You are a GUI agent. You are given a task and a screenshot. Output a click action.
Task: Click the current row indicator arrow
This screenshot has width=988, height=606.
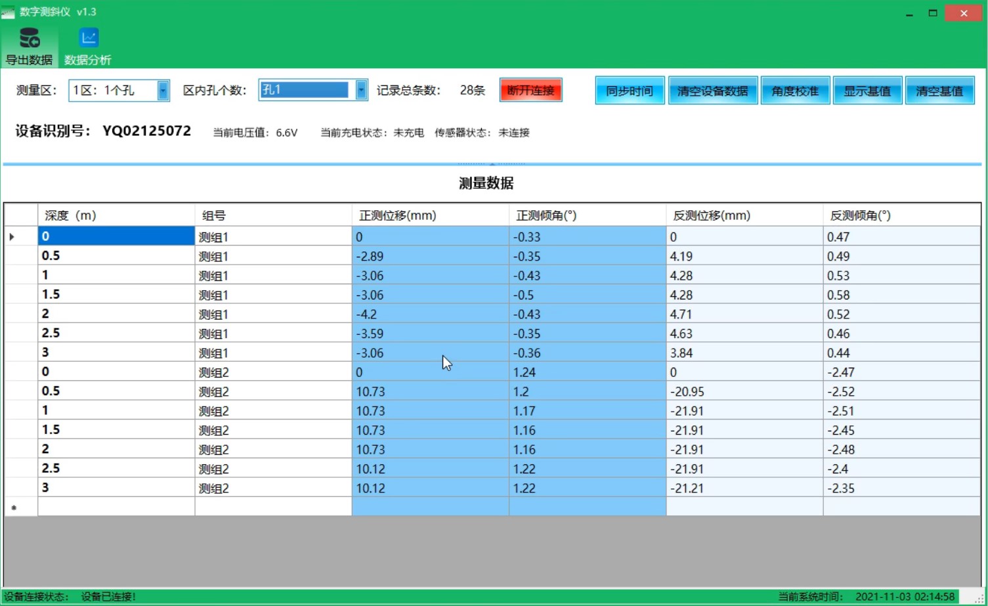click(x=12, y=237)
